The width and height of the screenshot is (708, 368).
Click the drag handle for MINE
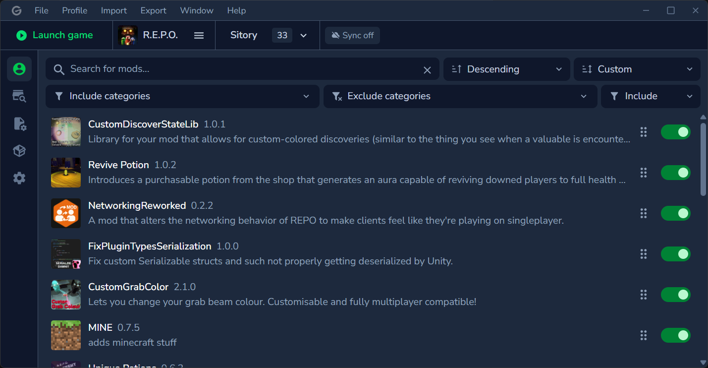click(x=644, y=335)
